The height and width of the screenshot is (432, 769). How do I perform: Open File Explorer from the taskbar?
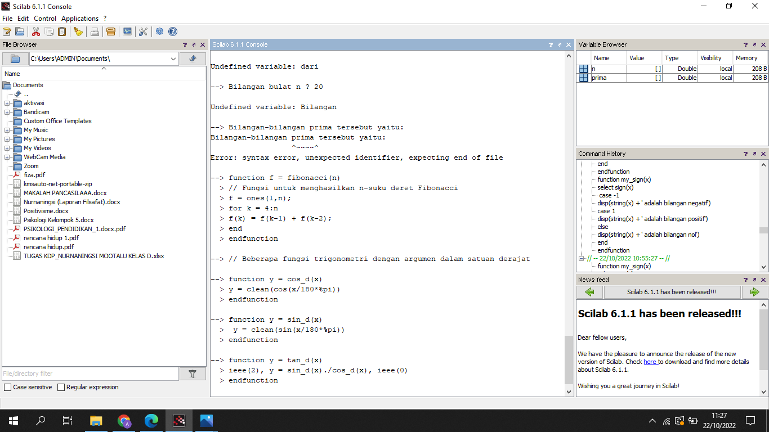point(96,421)
